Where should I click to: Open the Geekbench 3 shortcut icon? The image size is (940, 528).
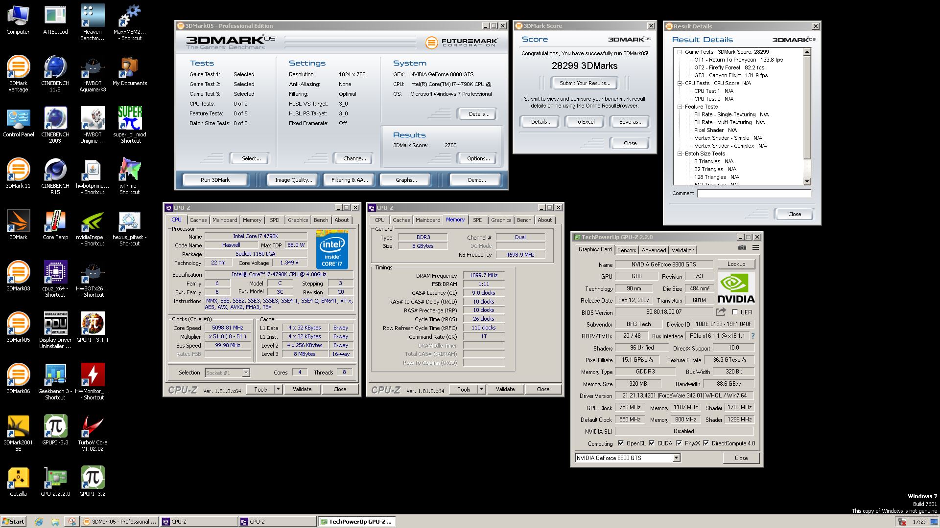tap(55, 381)
